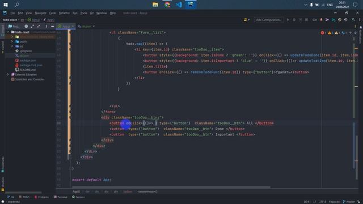The image size is (363, 204).
Task: Open the Git menu
Action: click(x=92, y=13)
